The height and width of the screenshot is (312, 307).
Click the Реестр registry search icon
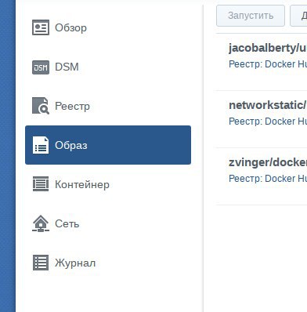pyautogui.click(x=41, y=106)
